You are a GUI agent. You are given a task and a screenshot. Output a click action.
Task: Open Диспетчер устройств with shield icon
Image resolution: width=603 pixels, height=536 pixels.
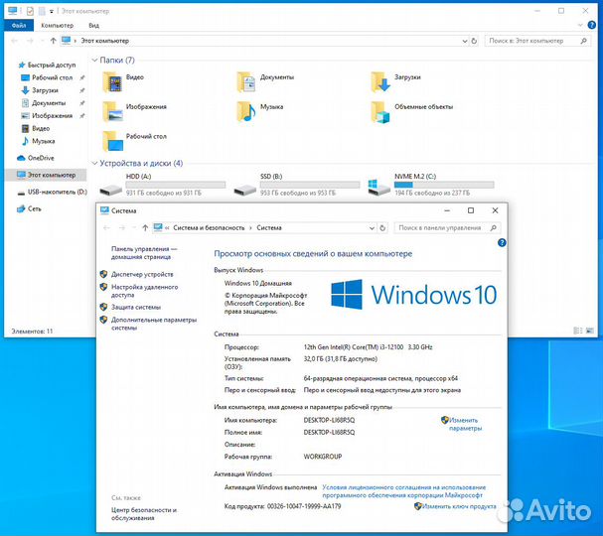click(142, 274)
